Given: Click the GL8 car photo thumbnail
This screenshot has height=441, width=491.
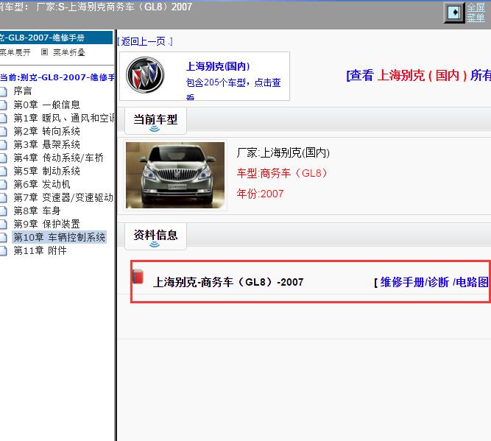Looking at the screenshot, I should (x=175, y=175).
